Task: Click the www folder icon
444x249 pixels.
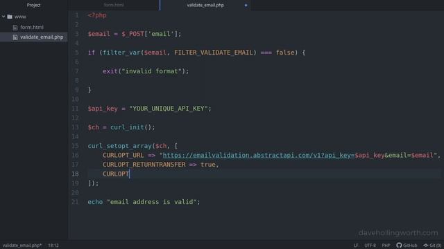Action: [x=10, y=17]
